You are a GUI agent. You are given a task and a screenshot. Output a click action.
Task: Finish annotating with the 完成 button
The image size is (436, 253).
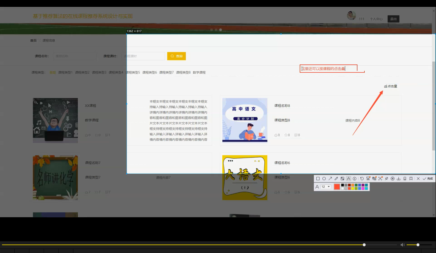(x=429, y=179)
